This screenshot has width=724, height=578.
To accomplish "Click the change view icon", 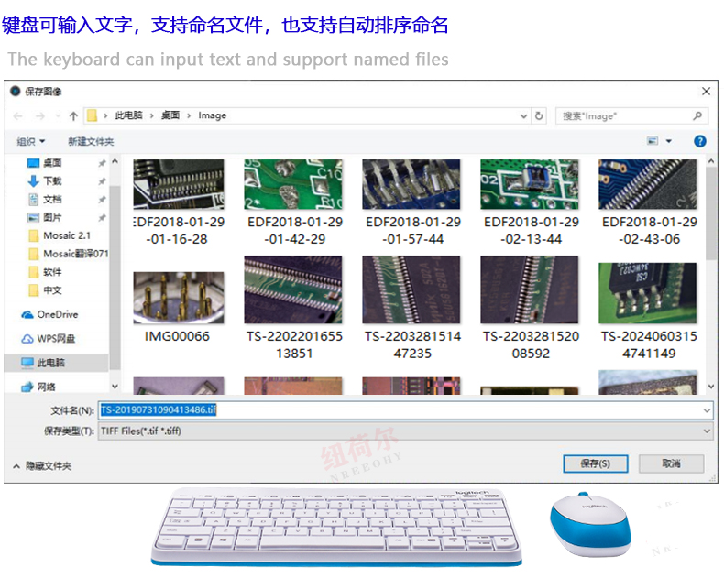I will [653, 141].
